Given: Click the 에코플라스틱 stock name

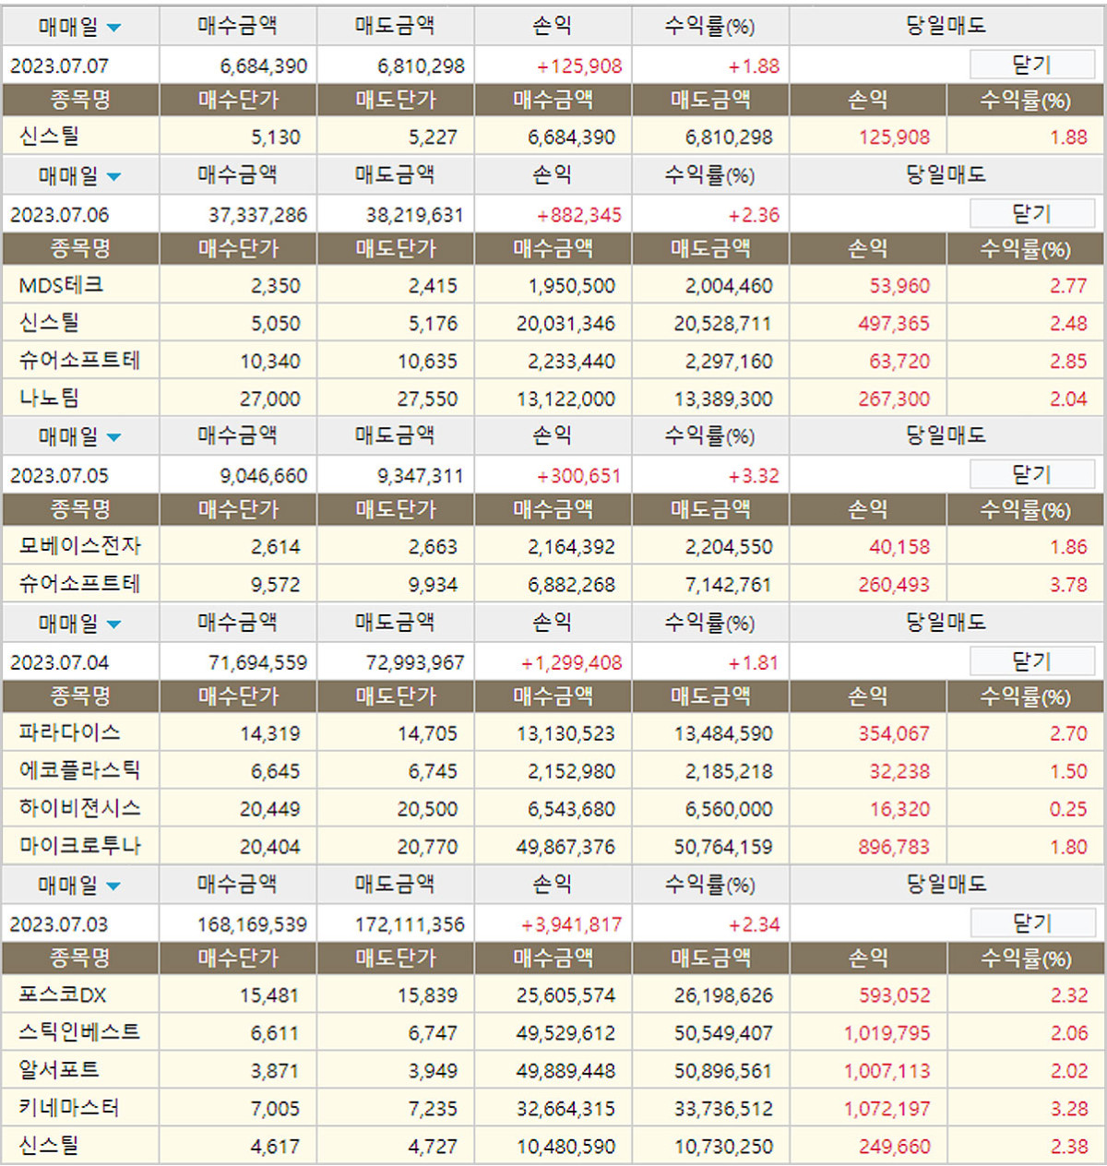Looking at the screenshot, I should pyautogui.click(x=79, y=771).
